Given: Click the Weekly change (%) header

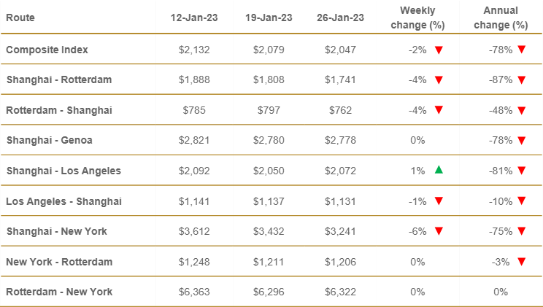Looking at the screenshot, I should point(417,18).
